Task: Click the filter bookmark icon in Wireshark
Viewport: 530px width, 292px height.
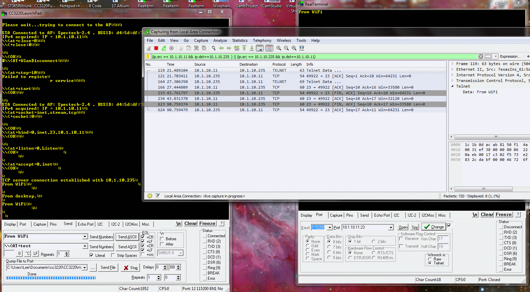Action: pyautogui.click(x=148, y=57)
